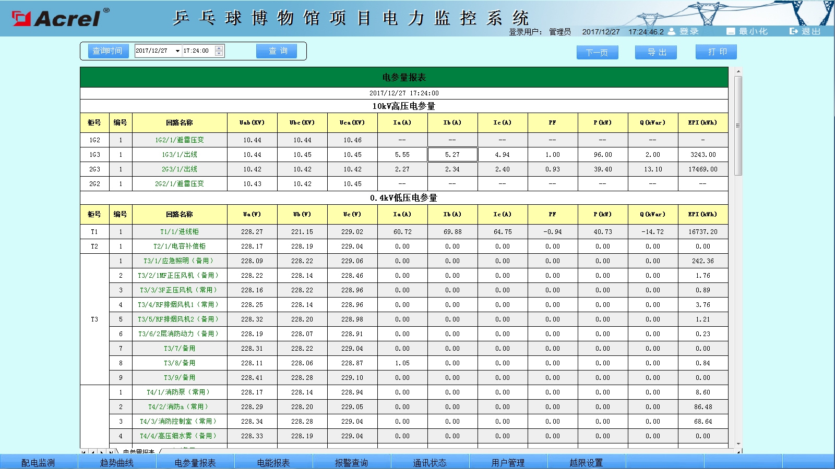Increase the query time with up spinner
This screenshot has height=469, width=835.
(x=219, y=48)
